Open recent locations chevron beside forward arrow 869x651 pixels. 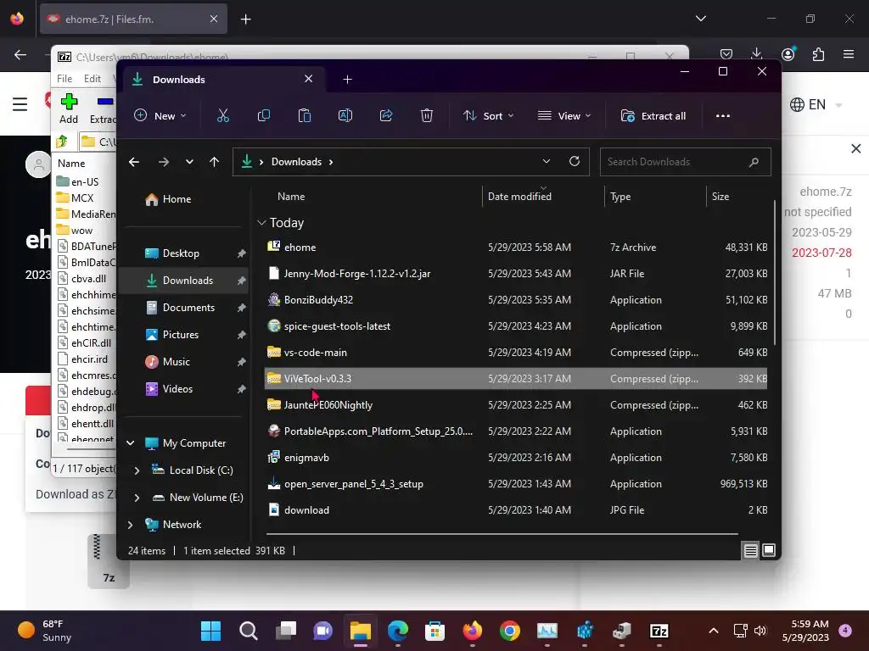coord(189,162)
